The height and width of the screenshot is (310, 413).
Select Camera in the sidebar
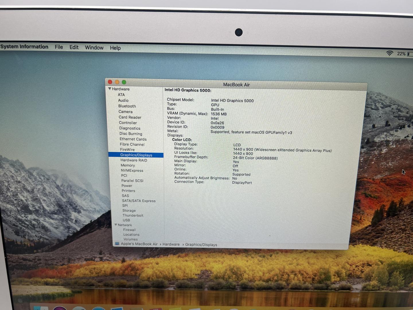(126, 112)
